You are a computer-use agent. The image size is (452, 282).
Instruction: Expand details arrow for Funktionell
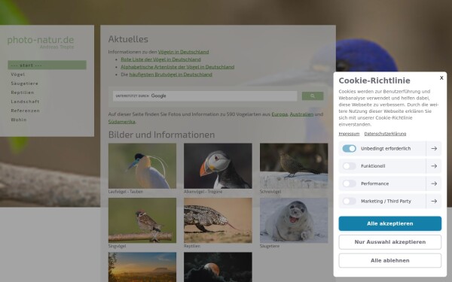434,166
